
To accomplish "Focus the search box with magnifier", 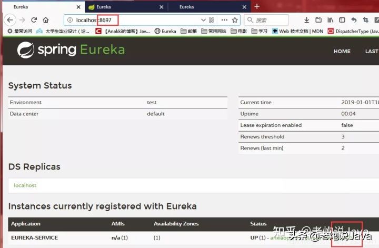I will [266, 20].
